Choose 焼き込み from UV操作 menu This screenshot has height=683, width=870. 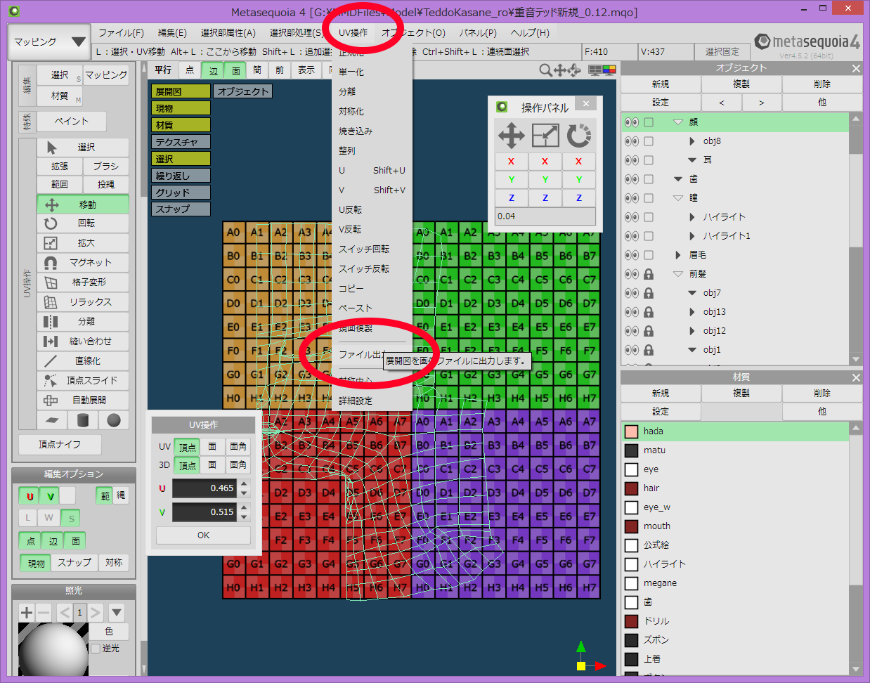(x=356, y=131)
